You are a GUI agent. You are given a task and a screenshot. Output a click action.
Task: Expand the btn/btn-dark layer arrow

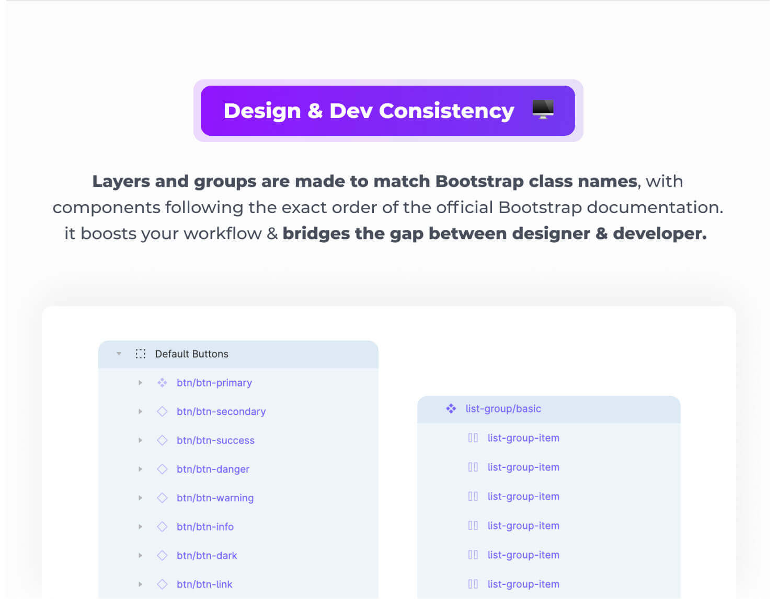pos(140,555)
